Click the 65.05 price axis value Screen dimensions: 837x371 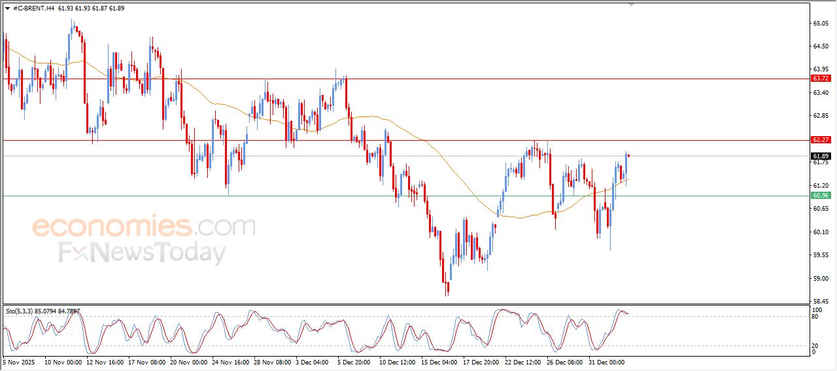(821, 24)
